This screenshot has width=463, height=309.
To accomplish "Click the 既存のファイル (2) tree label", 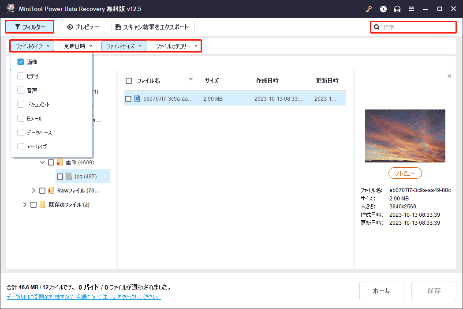I will click(x=69, y=205).
